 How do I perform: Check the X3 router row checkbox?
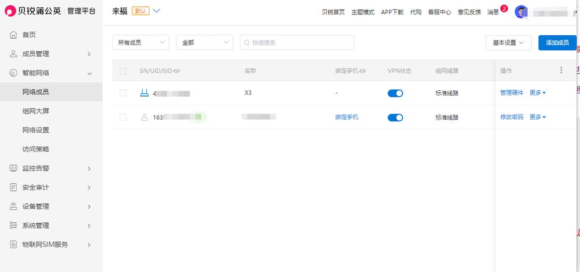coord(123,93)
